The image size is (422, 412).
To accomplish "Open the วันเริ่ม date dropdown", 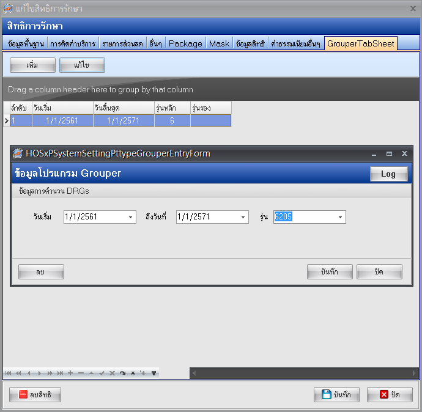I will tap(131, 217).
